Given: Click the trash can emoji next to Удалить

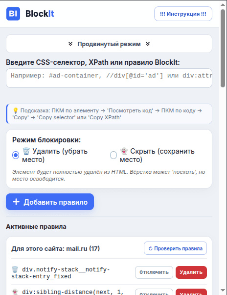Looking at the screenshot, I should (x=26, y=151).
